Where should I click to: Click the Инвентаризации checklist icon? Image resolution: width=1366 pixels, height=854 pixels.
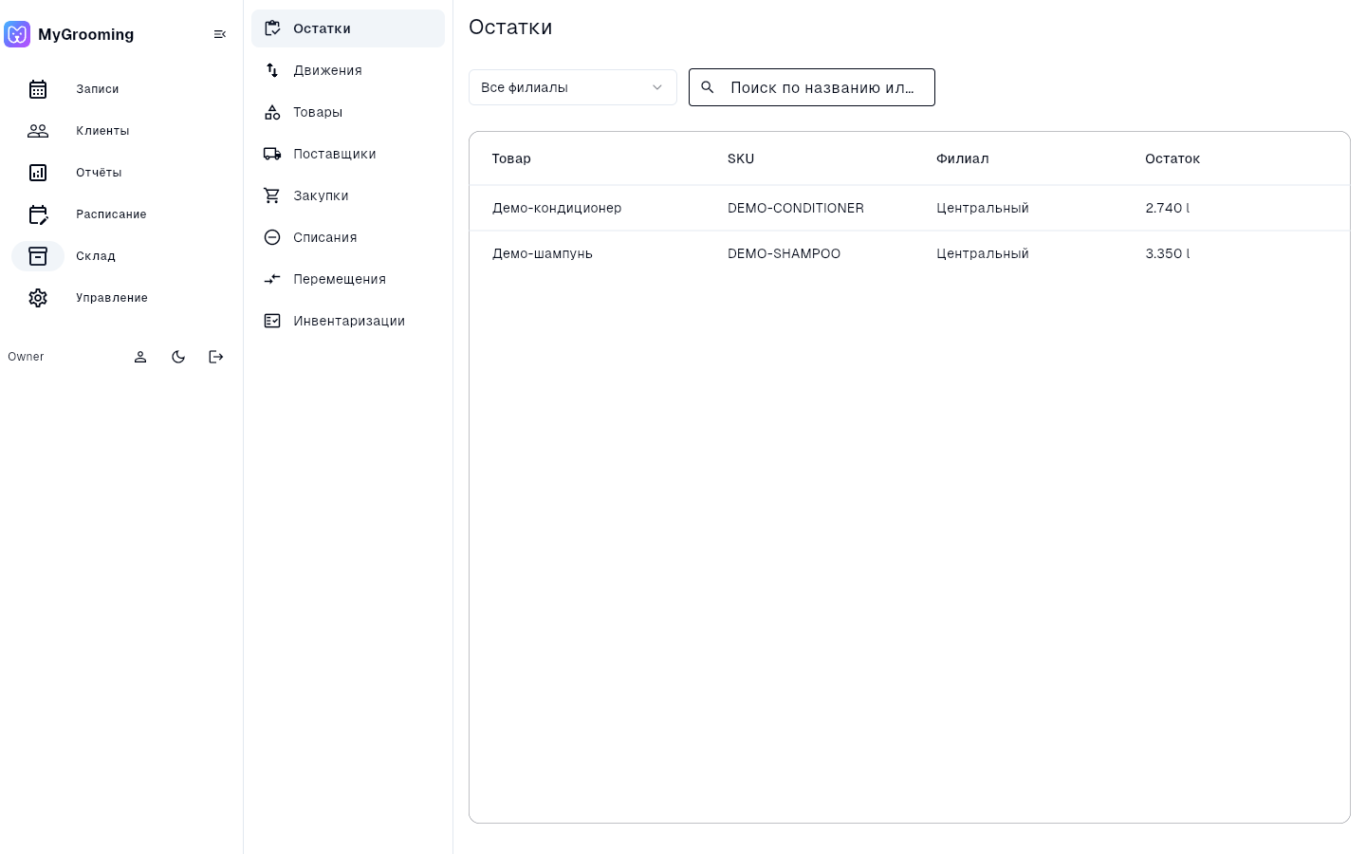[x=272, y=321]
